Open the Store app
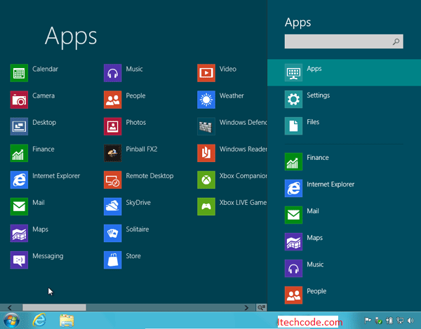Viewport: 421px width, 329px height. pyautogui.click(x=113, y=260)
